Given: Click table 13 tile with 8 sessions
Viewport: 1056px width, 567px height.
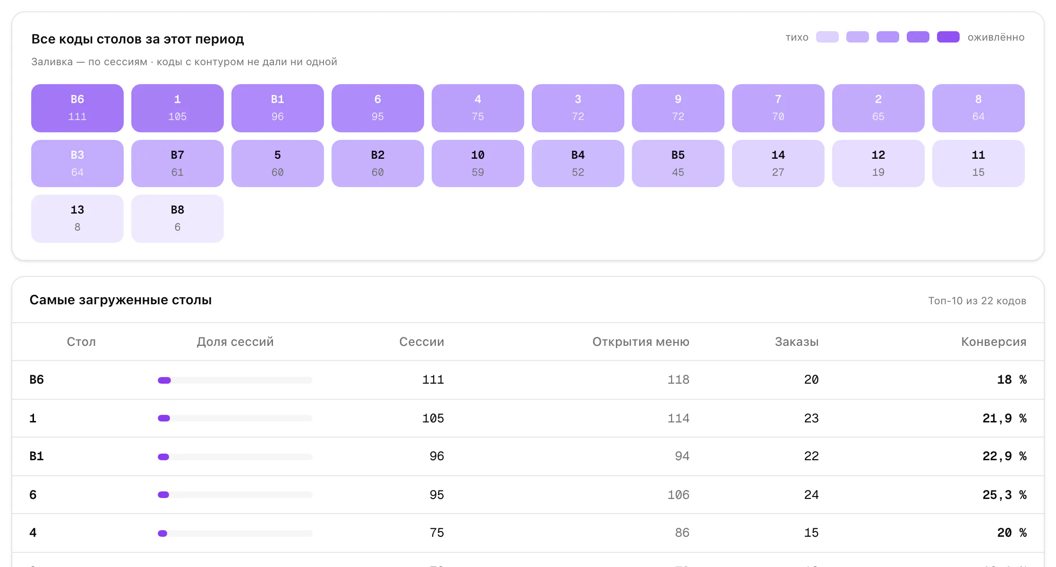Looking at the screenshot, I should coord(77,219).
